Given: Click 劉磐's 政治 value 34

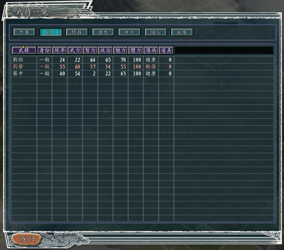Looking at the screenshot, I should click(108, 67).
